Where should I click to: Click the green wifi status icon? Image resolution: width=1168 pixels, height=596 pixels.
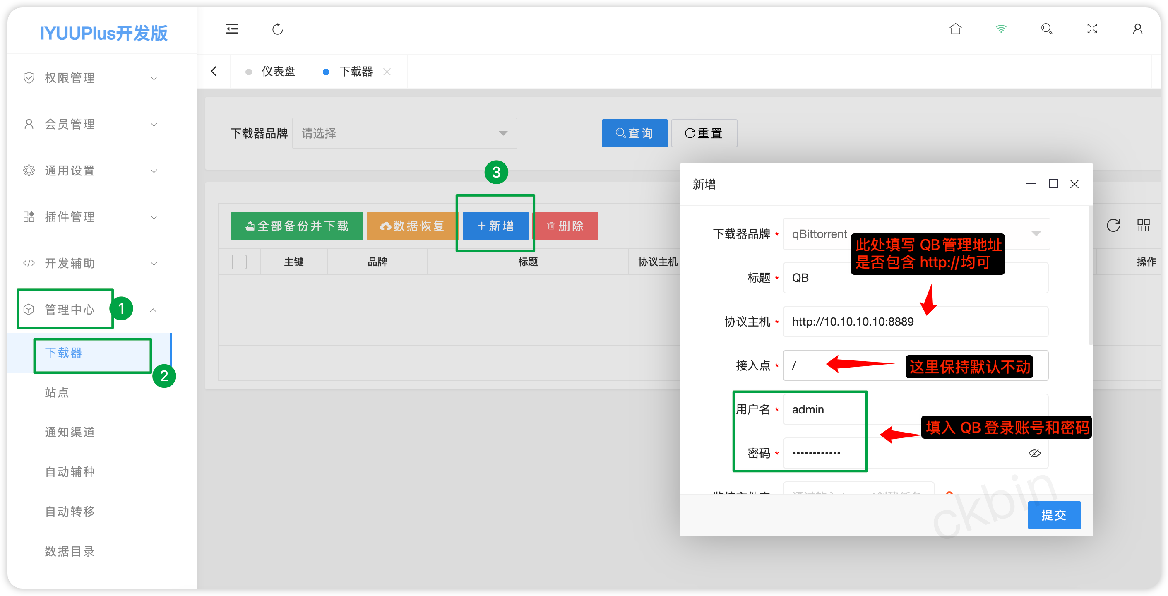point(1001,29)
